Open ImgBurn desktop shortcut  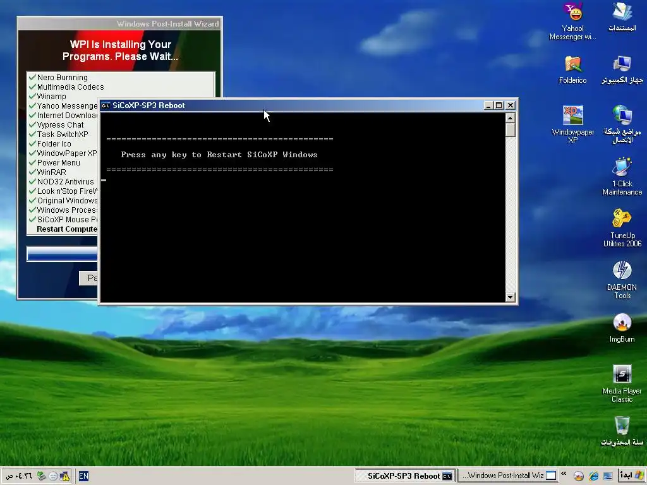pos(622,328)
